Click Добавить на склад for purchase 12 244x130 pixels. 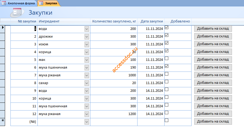click(213, 114)
